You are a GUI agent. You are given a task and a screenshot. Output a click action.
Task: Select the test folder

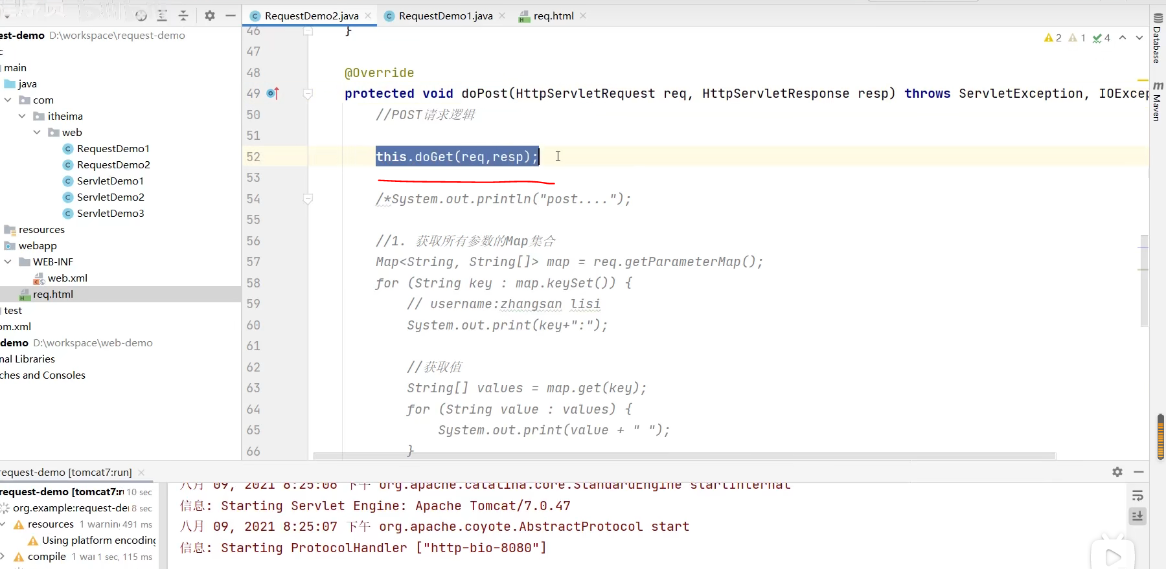tap(13, 310)
